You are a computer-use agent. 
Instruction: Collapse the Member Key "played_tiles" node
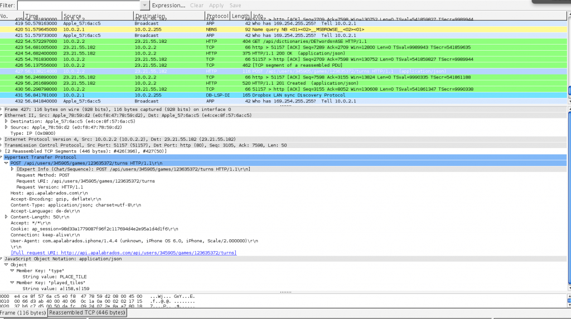(x=12, y=282)
